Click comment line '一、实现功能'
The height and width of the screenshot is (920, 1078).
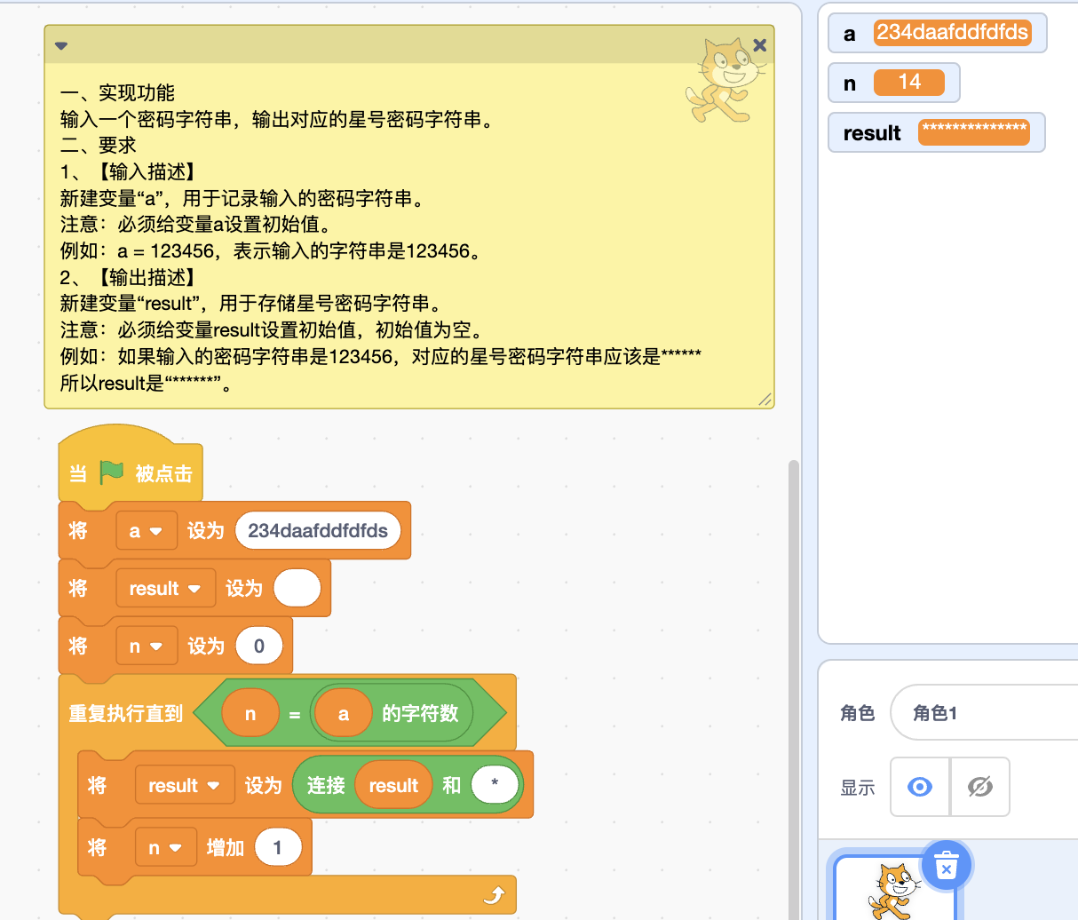(x=117, y=92)
